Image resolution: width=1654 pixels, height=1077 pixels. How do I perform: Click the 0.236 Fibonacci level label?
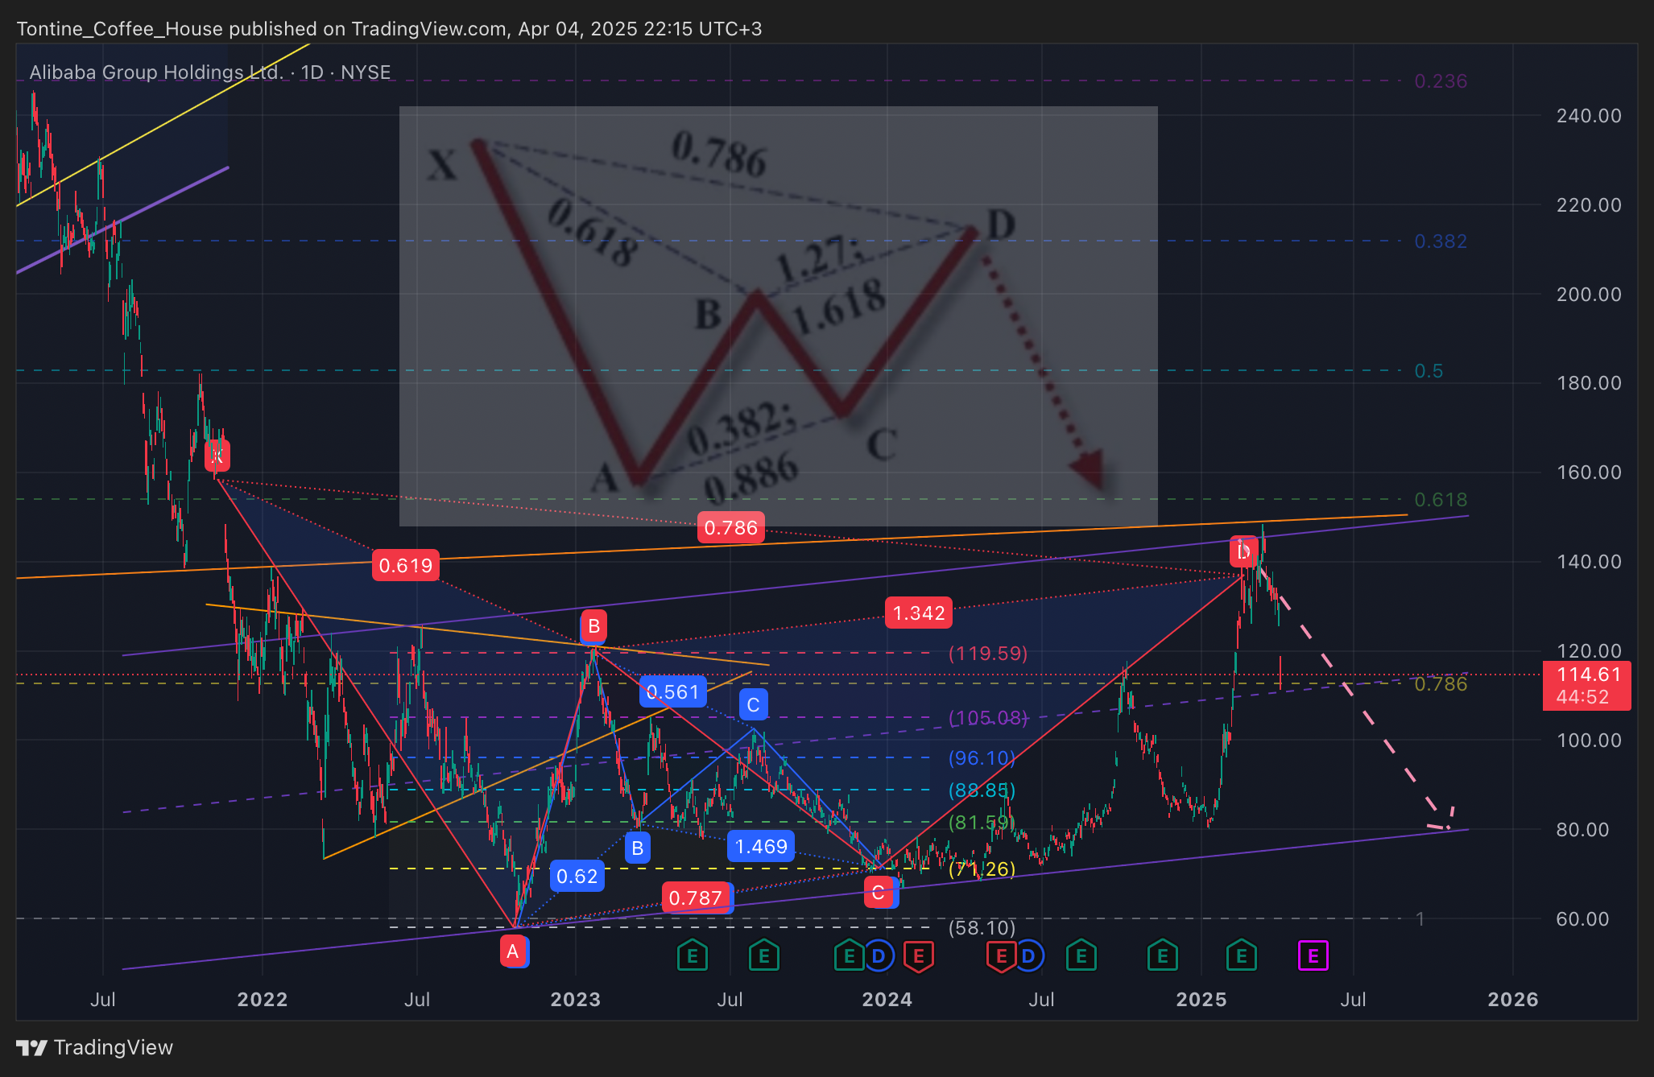tap(1441, 81)
